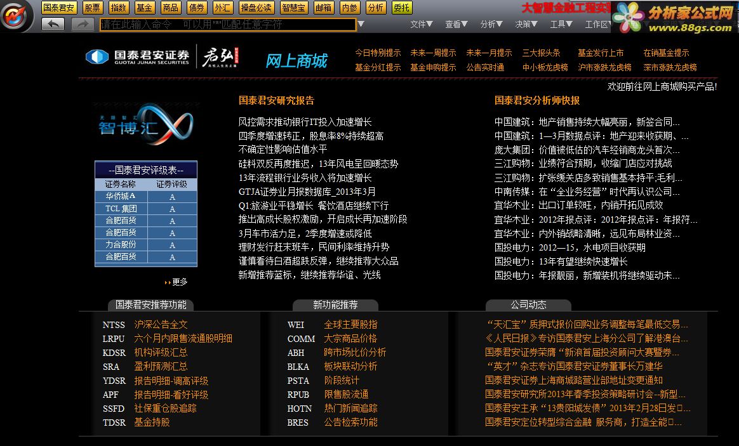
Task: Open 庞大集团 analyst flash report
Action: click(x=587, y=150)
